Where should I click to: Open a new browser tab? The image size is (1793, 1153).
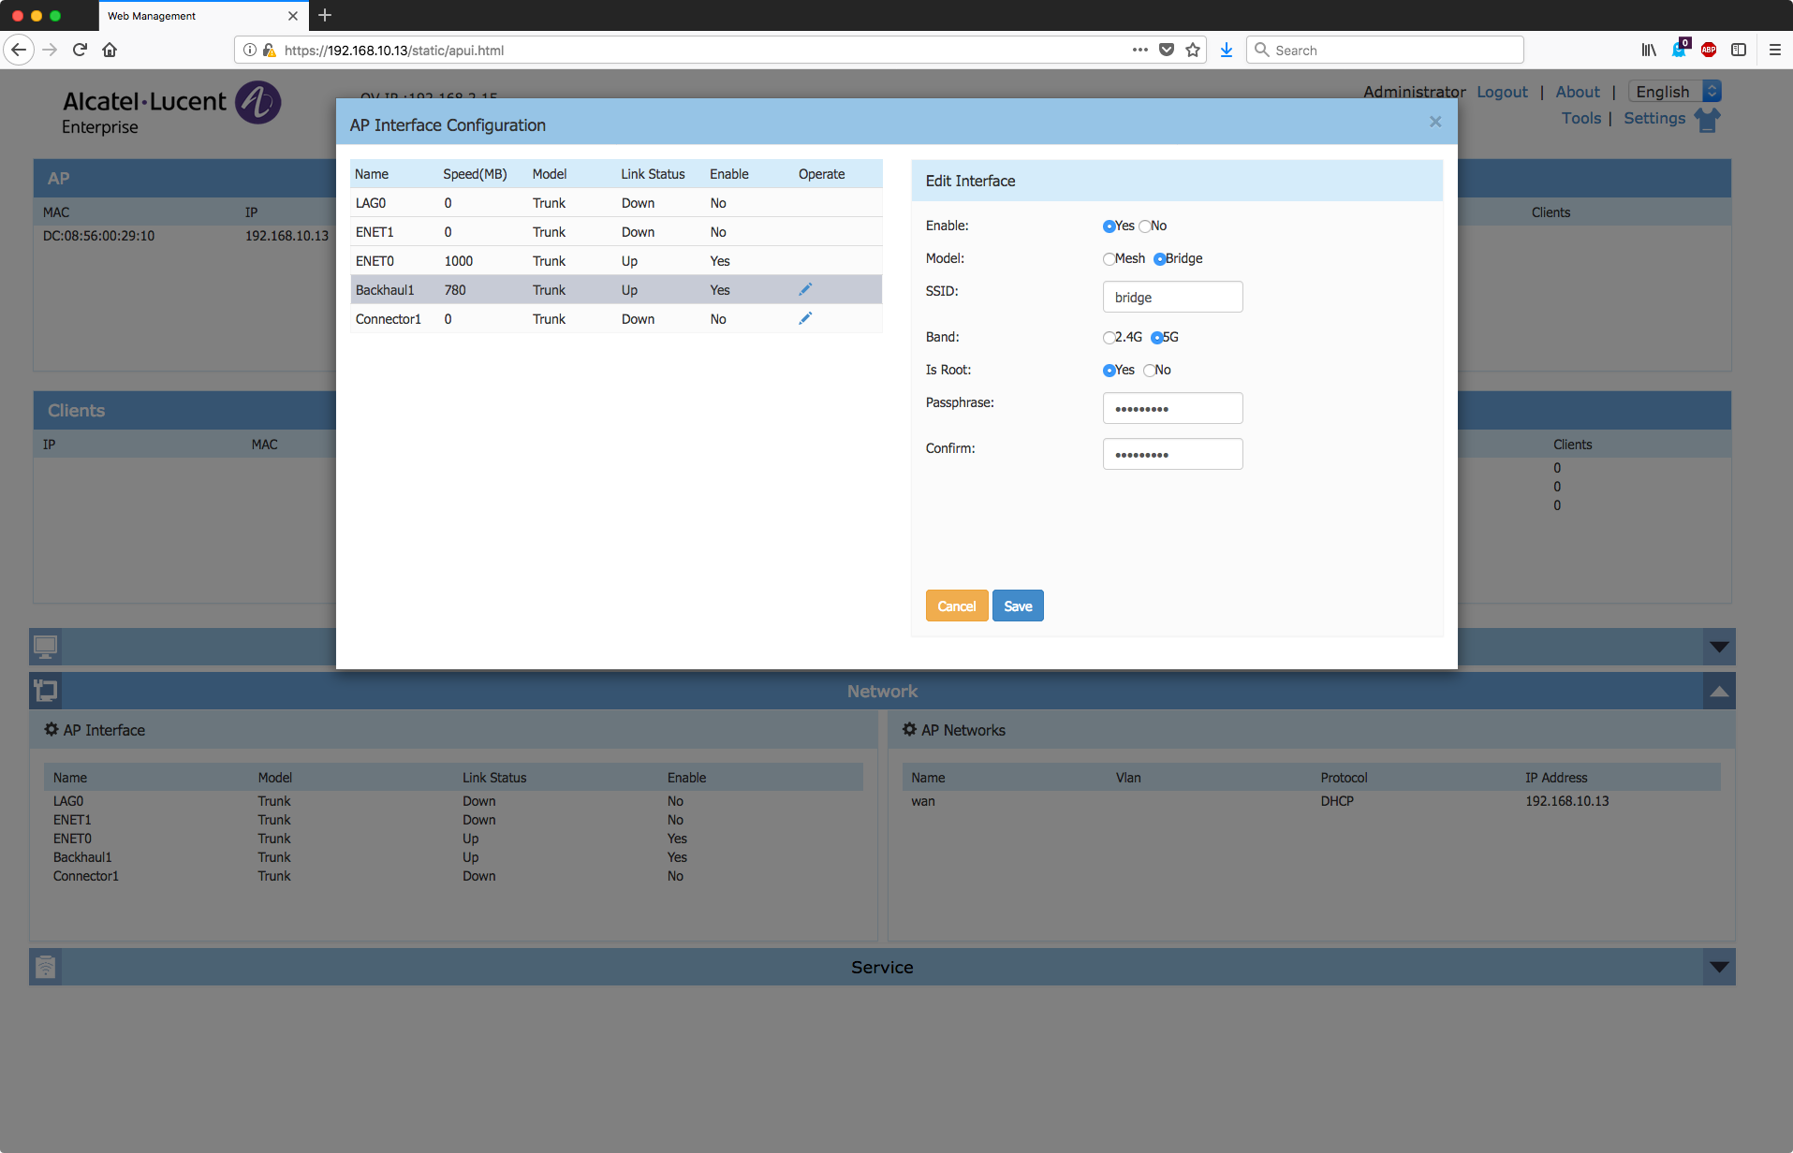[325, 16]
